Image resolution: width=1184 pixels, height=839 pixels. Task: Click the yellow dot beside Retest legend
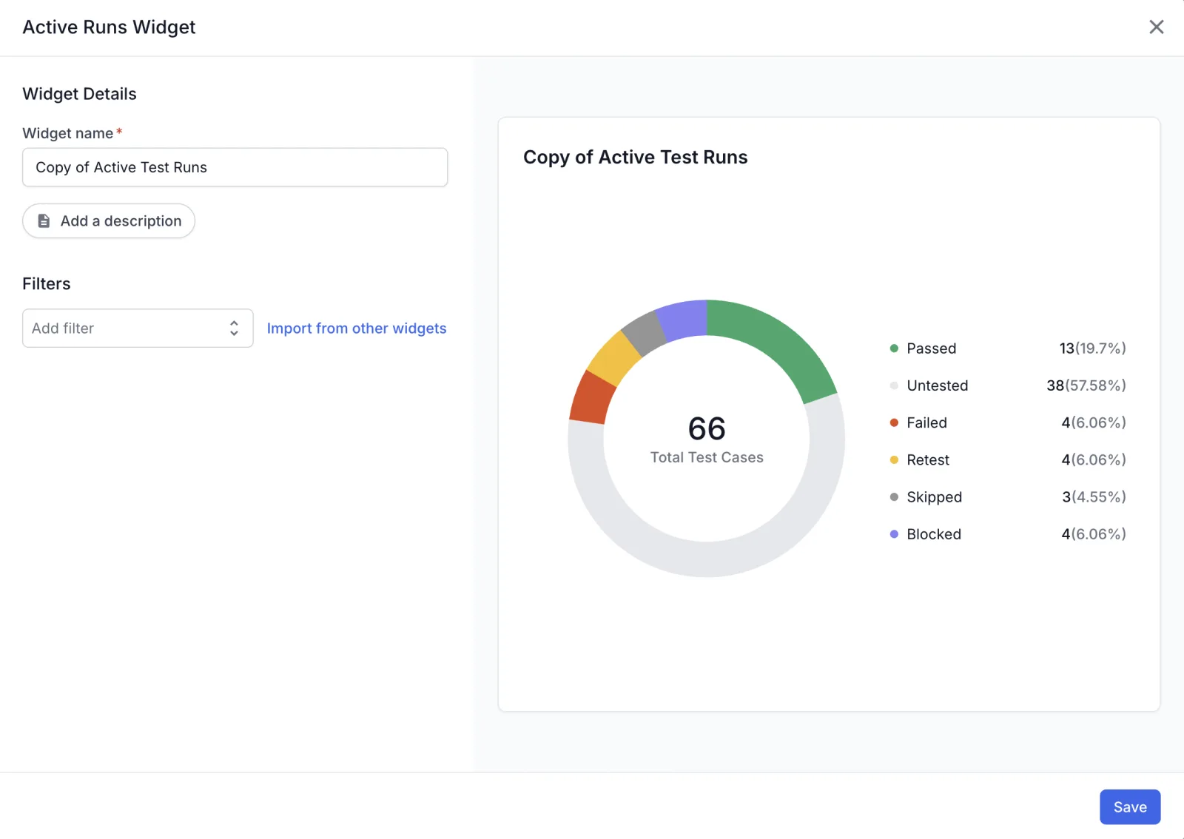894,460
